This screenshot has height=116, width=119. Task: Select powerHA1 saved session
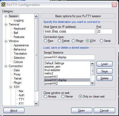[x=67, y=77]
